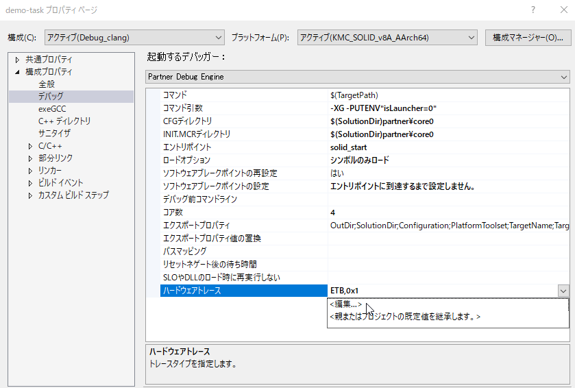The height and width of the screenshot is (388, 575).
Task: Expand the ビルド イベント tree node
Action: tap(30, 183)
